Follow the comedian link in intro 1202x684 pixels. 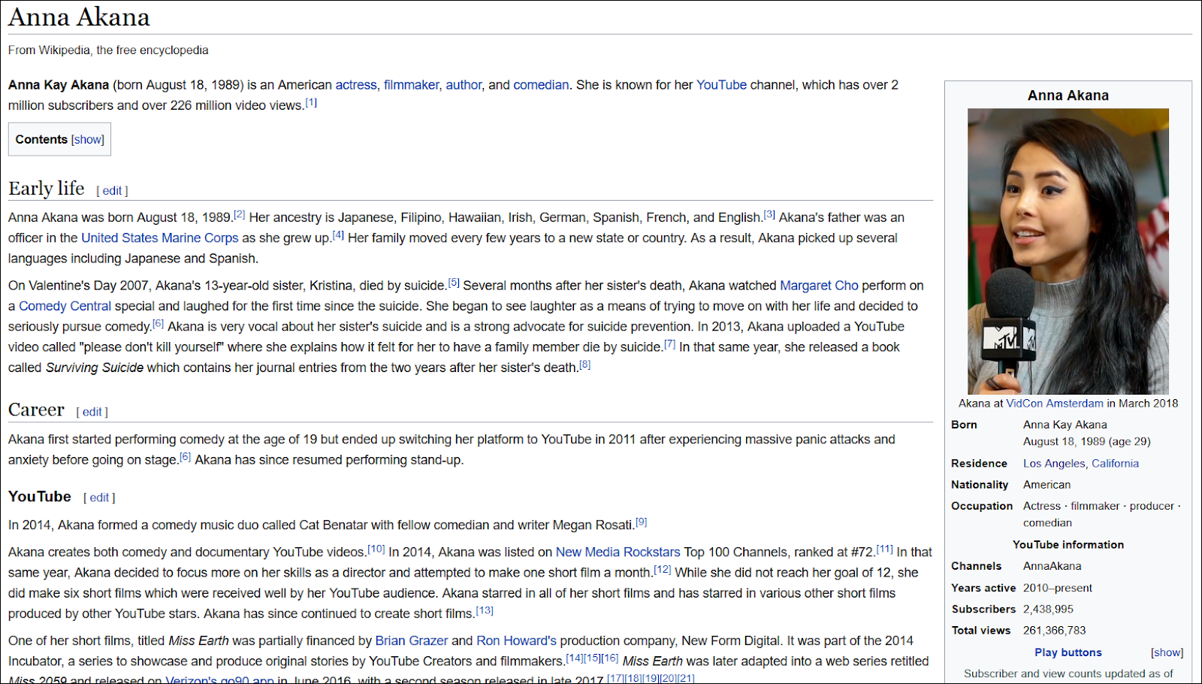click(541, 85)
